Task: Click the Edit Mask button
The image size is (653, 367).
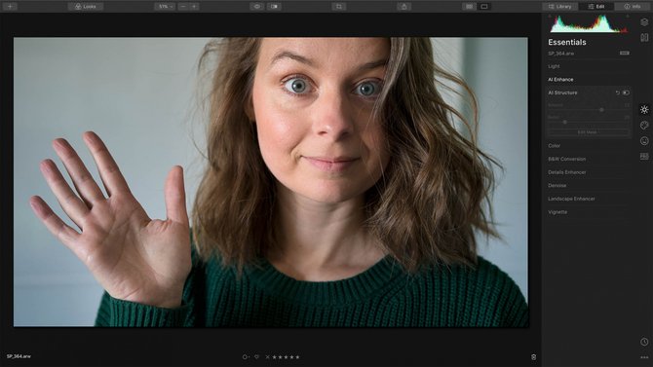Action: tap(589, 132)
